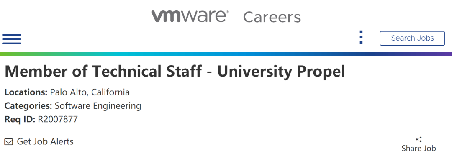Open the hamburger navigation menu
Screen dimensions: 452x159
12,39
